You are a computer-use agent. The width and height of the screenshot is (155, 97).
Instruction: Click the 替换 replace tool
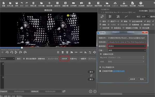(124, 21)
